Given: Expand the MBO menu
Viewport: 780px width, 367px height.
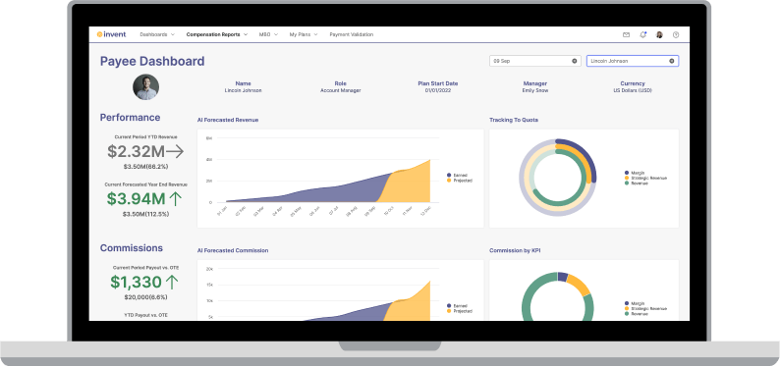Looking at the screenshot, I should tap(268, 34).
